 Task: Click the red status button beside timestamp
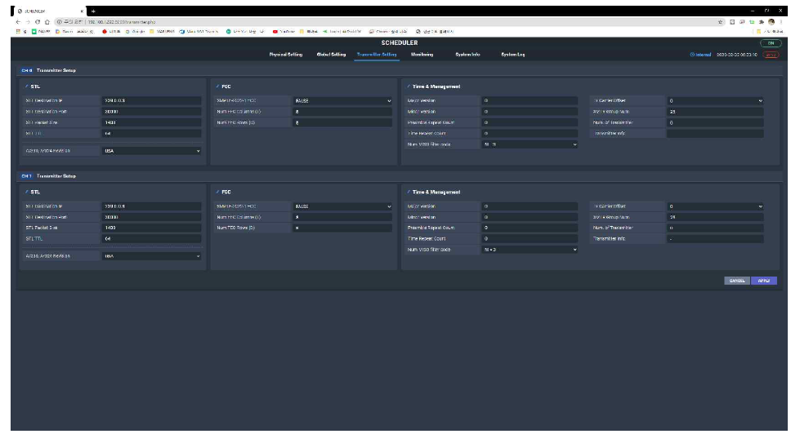(771, 55)
